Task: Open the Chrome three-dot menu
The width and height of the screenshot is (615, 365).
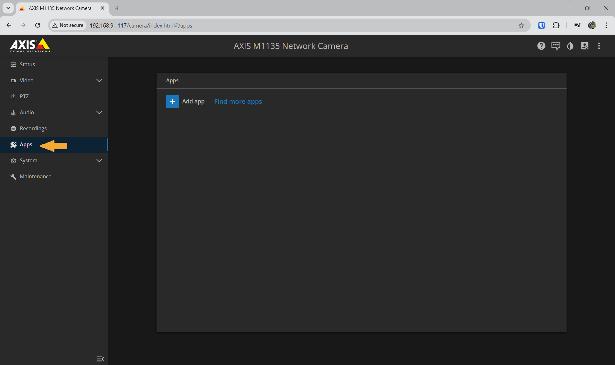Action: click(x=606, y=25)
